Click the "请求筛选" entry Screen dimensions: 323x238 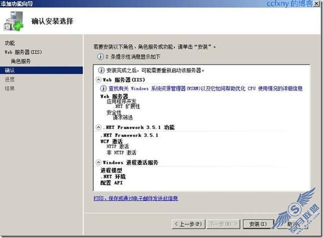pos(123,117)
